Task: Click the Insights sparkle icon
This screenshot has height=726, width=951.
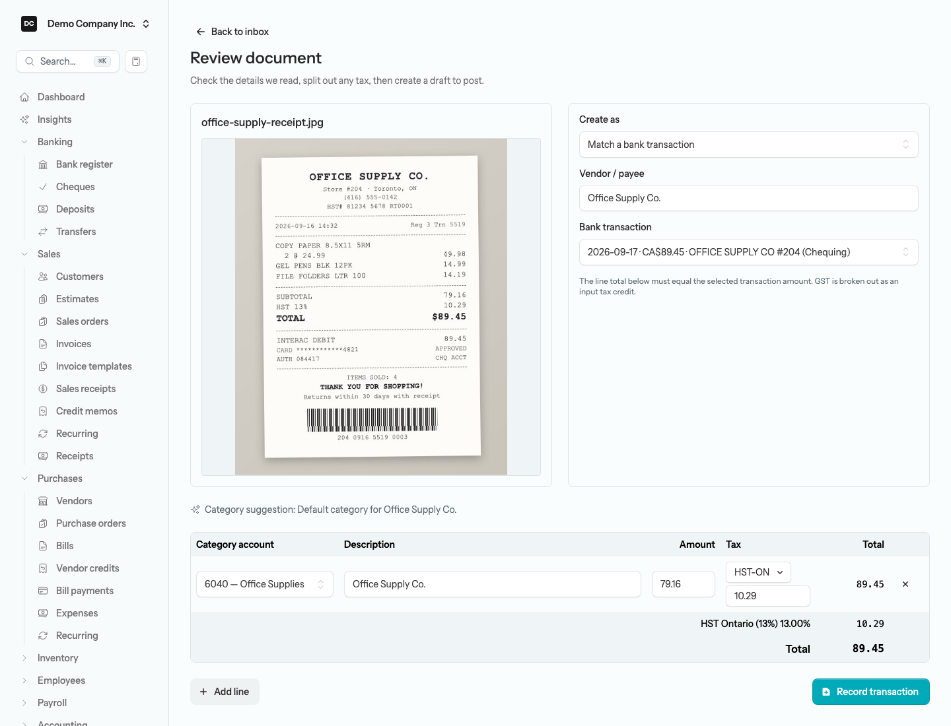Action: click(x=24, y=119)
